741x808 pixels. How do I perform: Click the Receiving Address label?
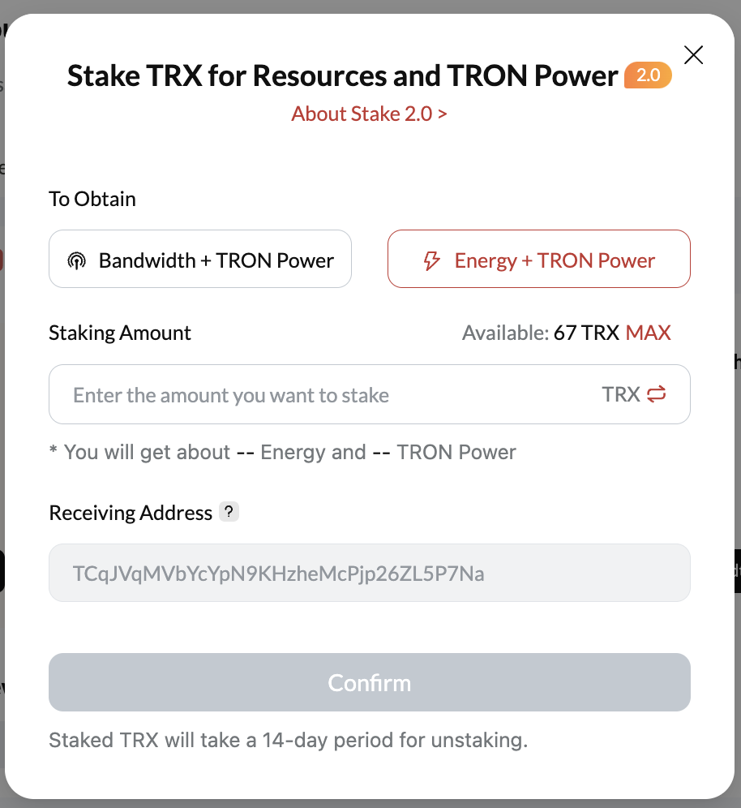pos(131,513)
